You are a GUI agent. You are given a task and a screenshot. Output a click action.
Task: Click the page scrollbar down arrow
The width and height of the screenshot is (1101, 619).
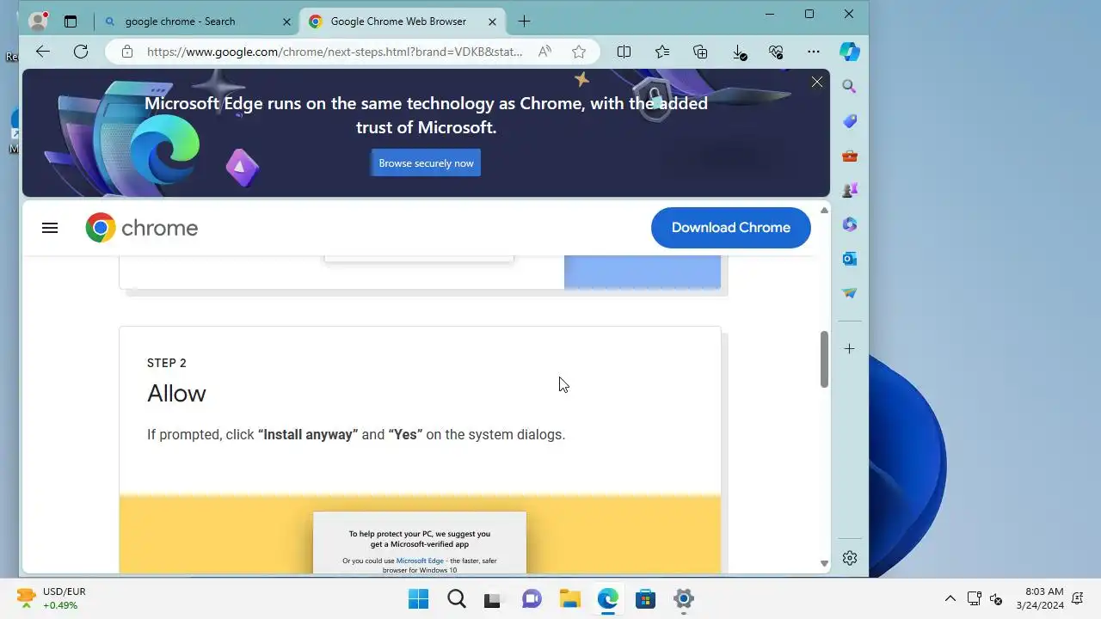(824, 564)
